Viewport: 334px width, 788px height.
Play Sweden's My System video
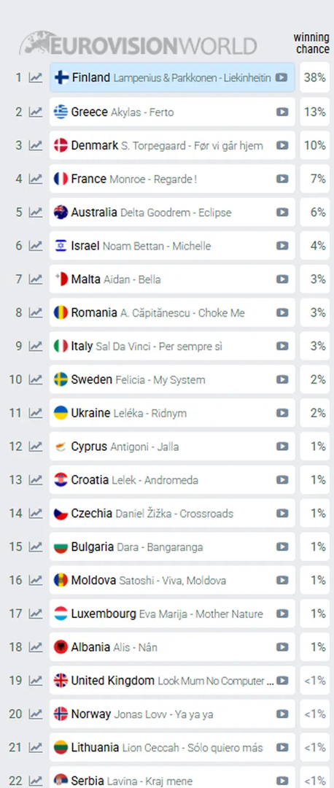[282, 379]
